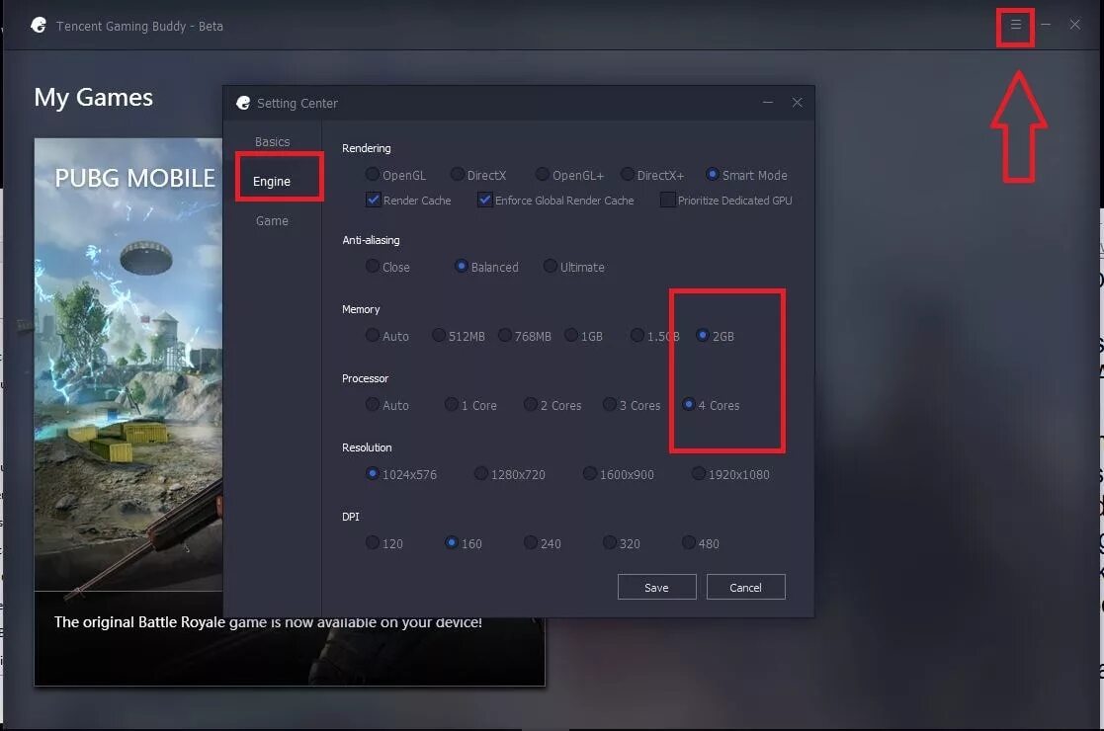Set memory to 1.5GB
The width and height of the screenshot is (1104, 731).
pos(637,336)
